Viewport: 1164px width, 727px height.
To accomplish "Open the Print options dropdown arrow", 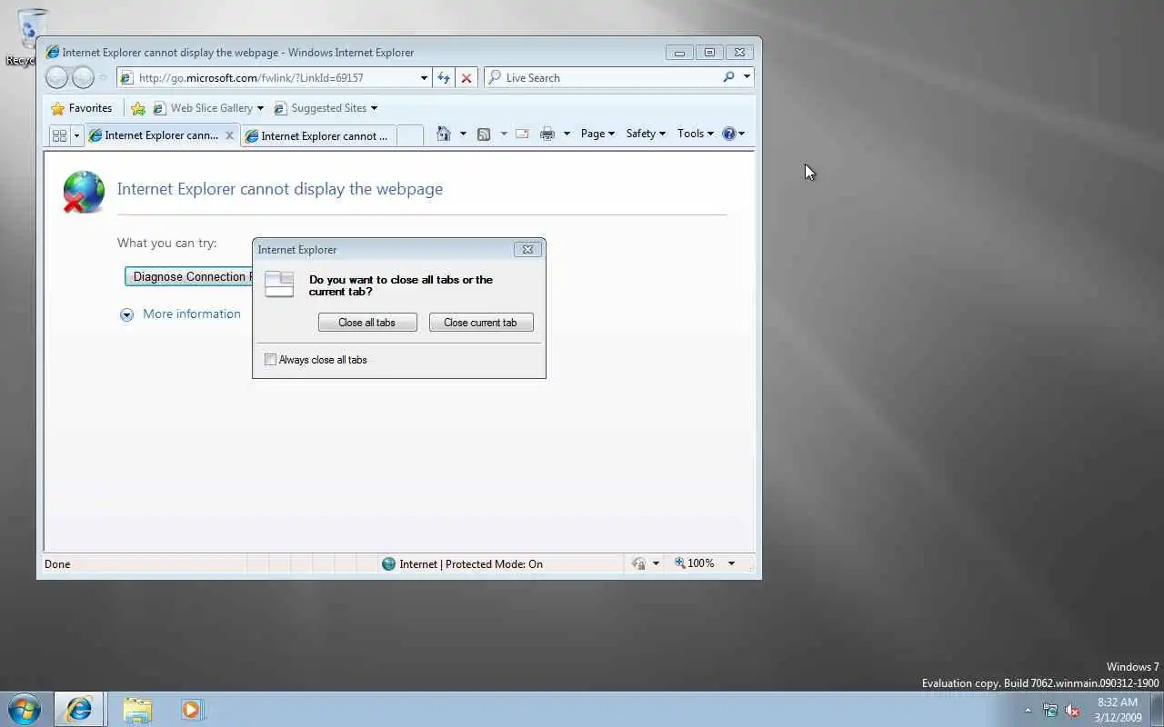I will click(x=567, y=134).
